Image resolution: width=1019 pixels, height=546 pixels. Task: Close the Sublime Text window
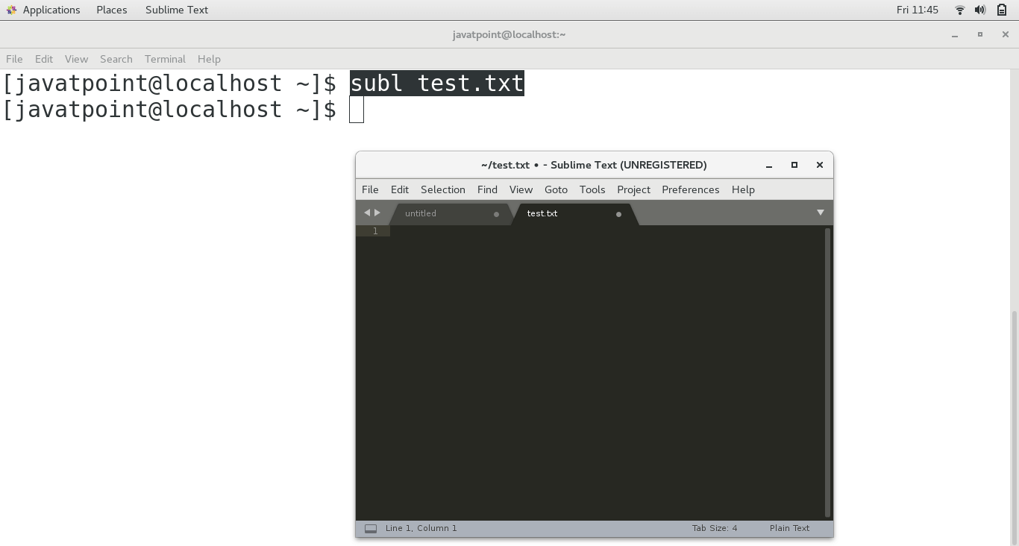point(820,165)
